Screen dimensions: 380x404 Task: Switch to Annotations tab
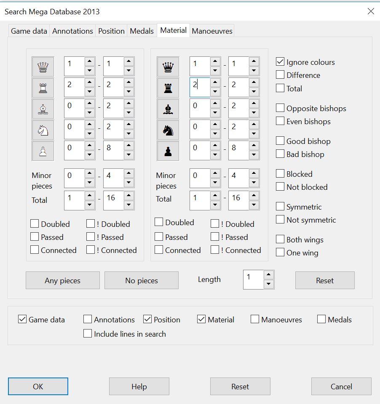click(72, 31)
